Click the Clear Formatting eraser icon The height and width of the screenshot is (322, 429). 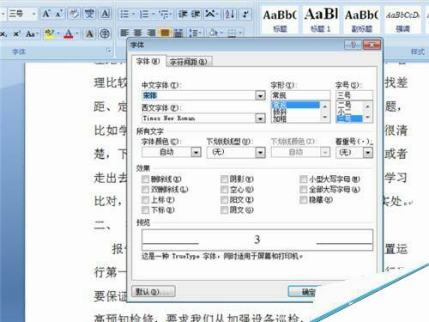coord(74,14)
